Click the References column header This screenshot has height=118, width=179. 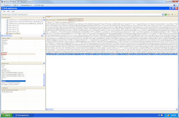click(x=13, y=63)
